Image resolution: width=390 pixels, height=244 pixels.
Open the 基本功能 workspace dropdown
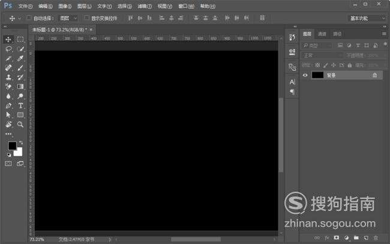click(367, 18)
